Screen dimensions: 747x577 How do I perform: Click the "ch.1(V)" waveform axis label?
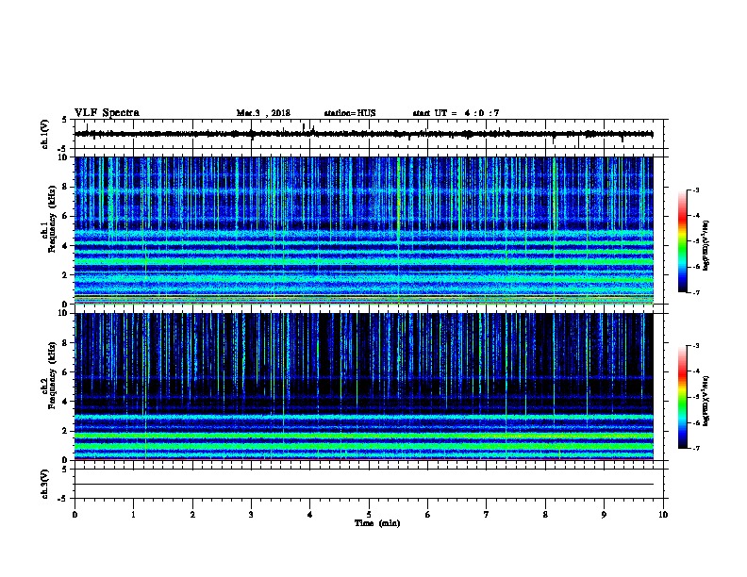(45, 134)
